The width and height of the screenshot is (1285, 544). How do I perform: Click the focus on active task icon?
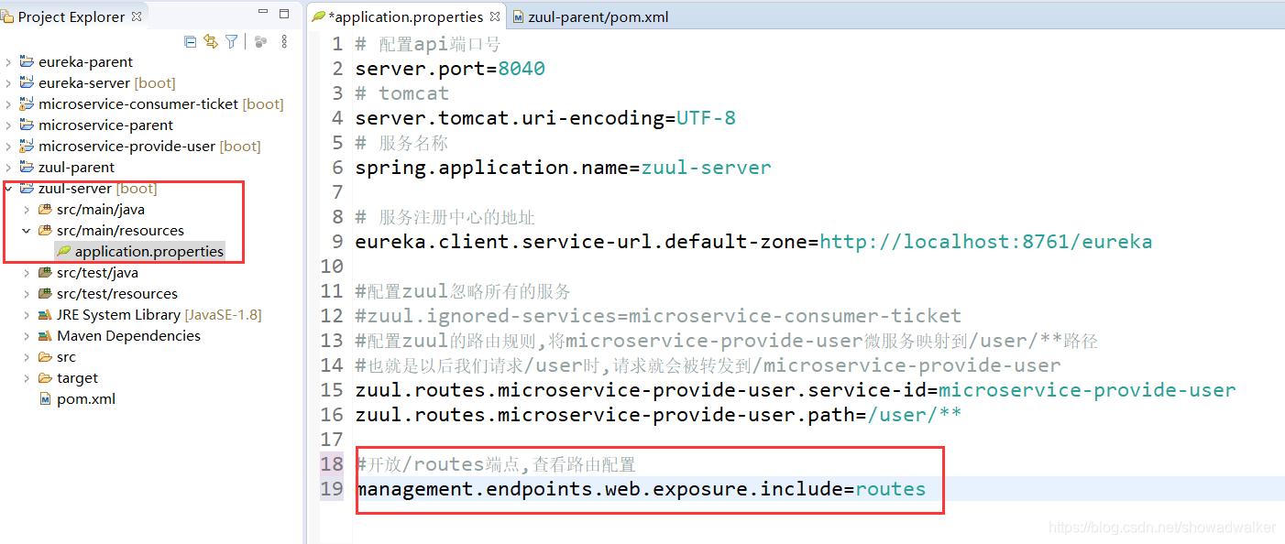tap(261, 41)
